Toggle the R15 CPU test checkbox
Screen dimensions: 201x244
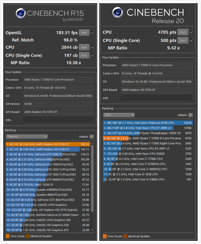pos(93,47)
